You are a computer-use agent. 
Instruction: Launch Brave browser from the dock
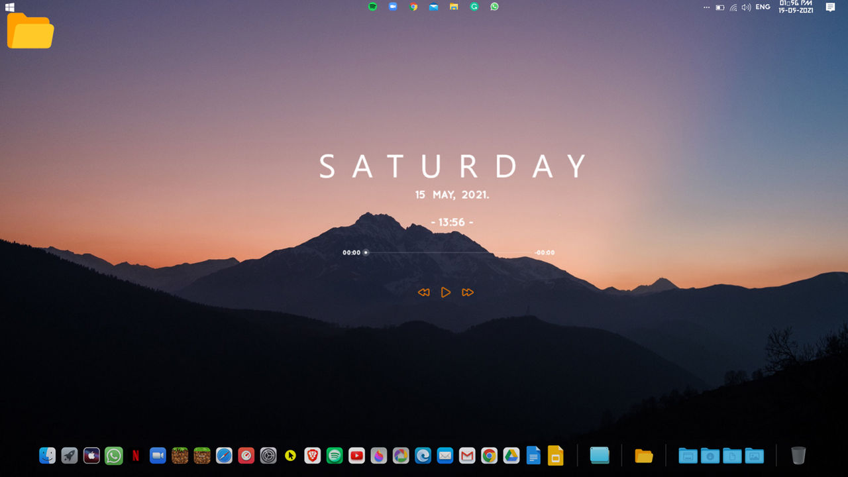pyautogui.click(x=312, y=455)
